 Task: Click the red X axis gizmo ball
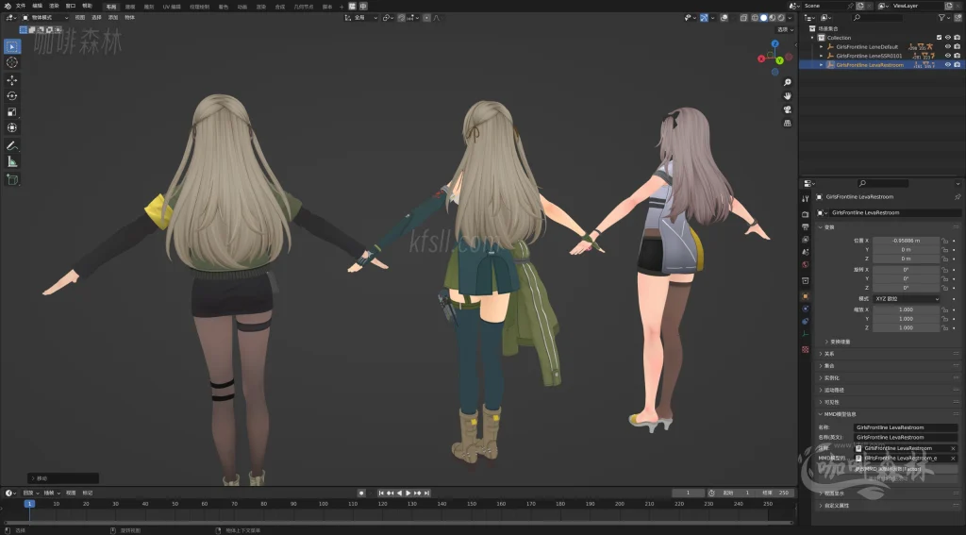pos(761,59)
